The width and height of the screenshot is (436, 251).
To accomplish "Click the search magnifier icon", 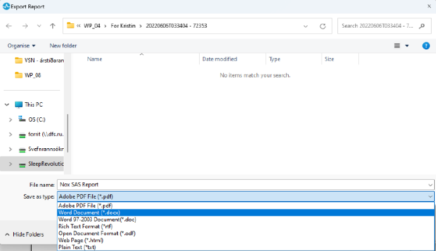I will (x=422, y=26).
